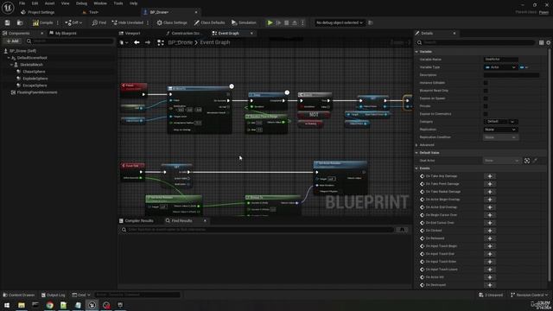Viewport: 553px width, 311px height.
Task: Open Replication None dropdown
Action: click(x=500, y=130)
